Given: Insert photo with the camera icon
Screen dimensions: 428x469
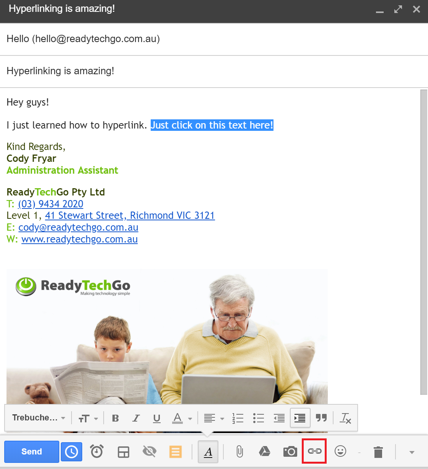Looking at the screenshot, I should [290, 452].
